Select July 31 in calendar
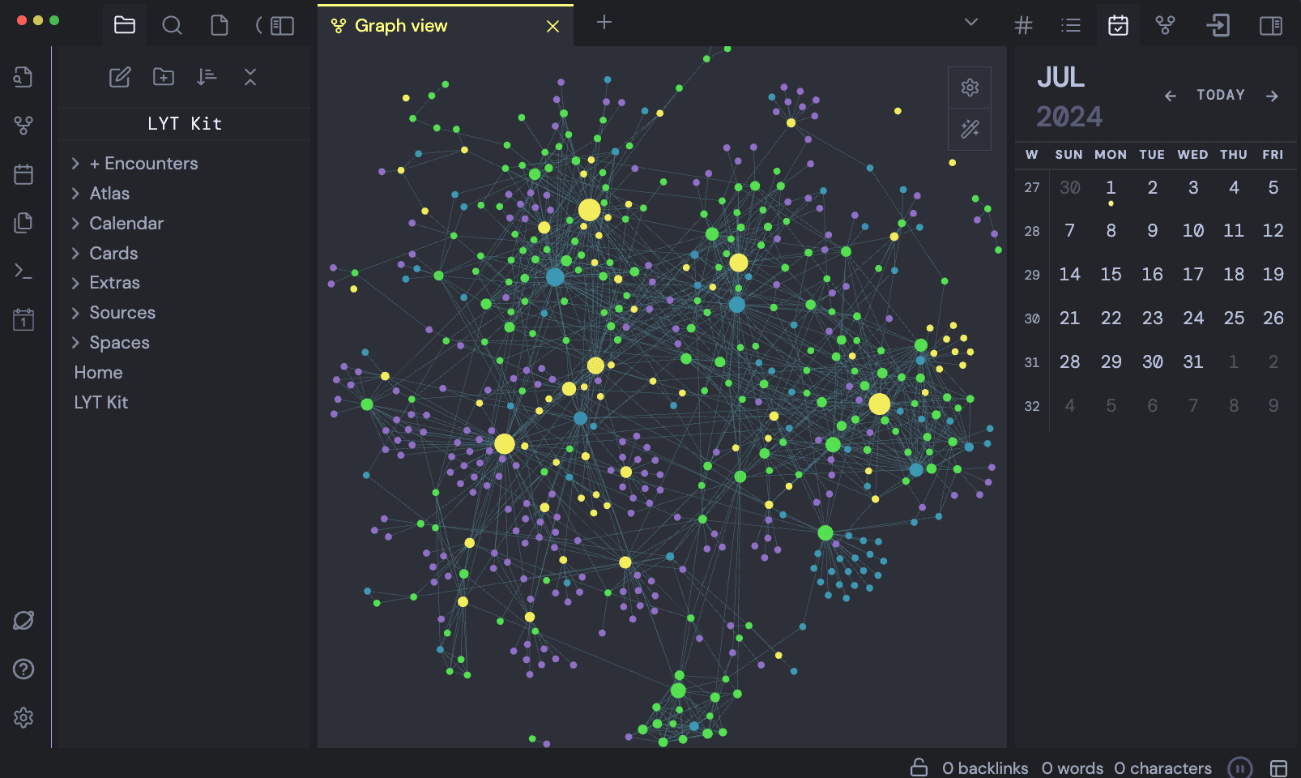Viewport: 1301px width, 778px height. pos(1192,362)
